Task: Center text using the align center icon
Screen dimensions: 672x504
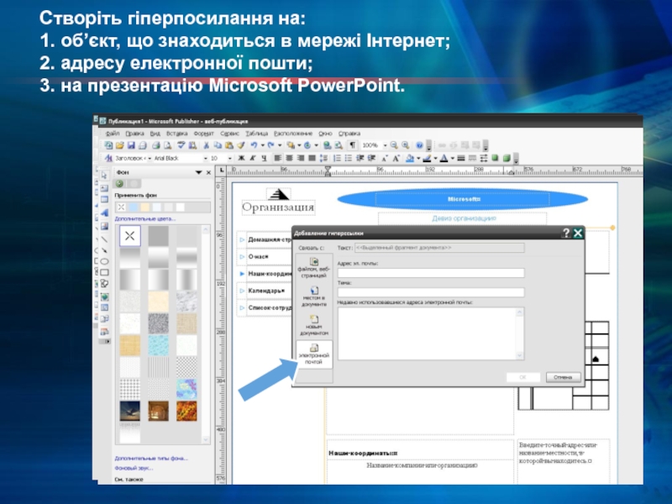Action: point(289,158)
